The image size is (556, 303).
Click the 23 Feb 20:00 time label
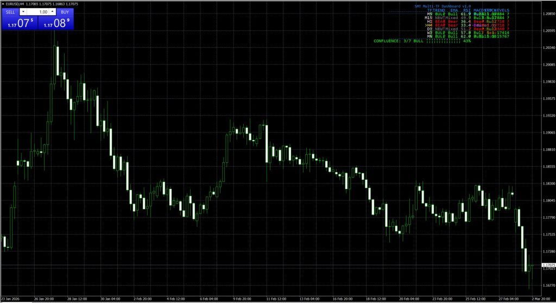click(442, 299)
